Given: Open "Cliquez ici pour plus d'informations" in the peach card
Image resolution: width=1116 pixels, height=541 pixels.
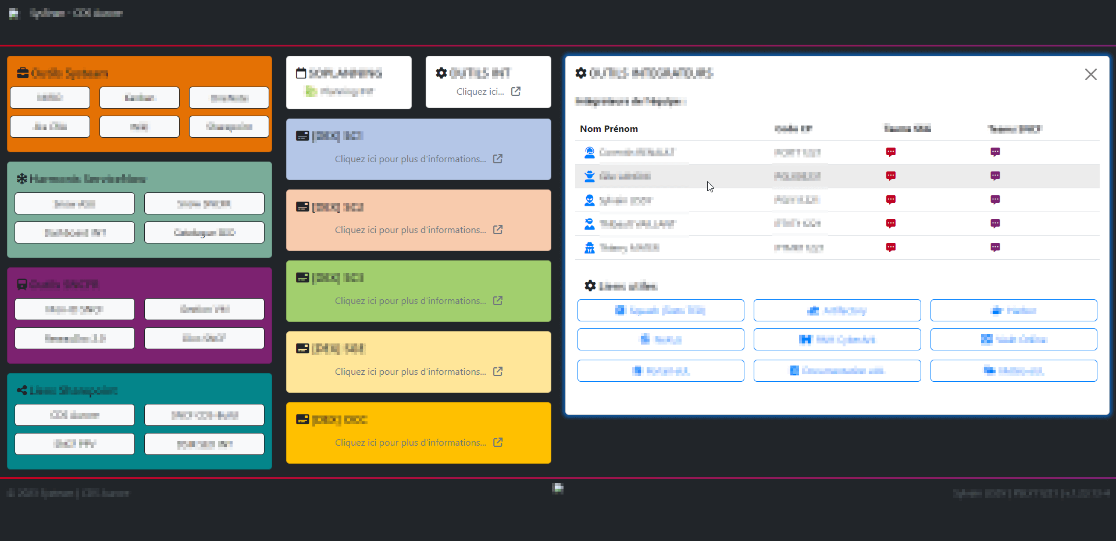Looking at the screenshot, I should [x=410, y=230].
